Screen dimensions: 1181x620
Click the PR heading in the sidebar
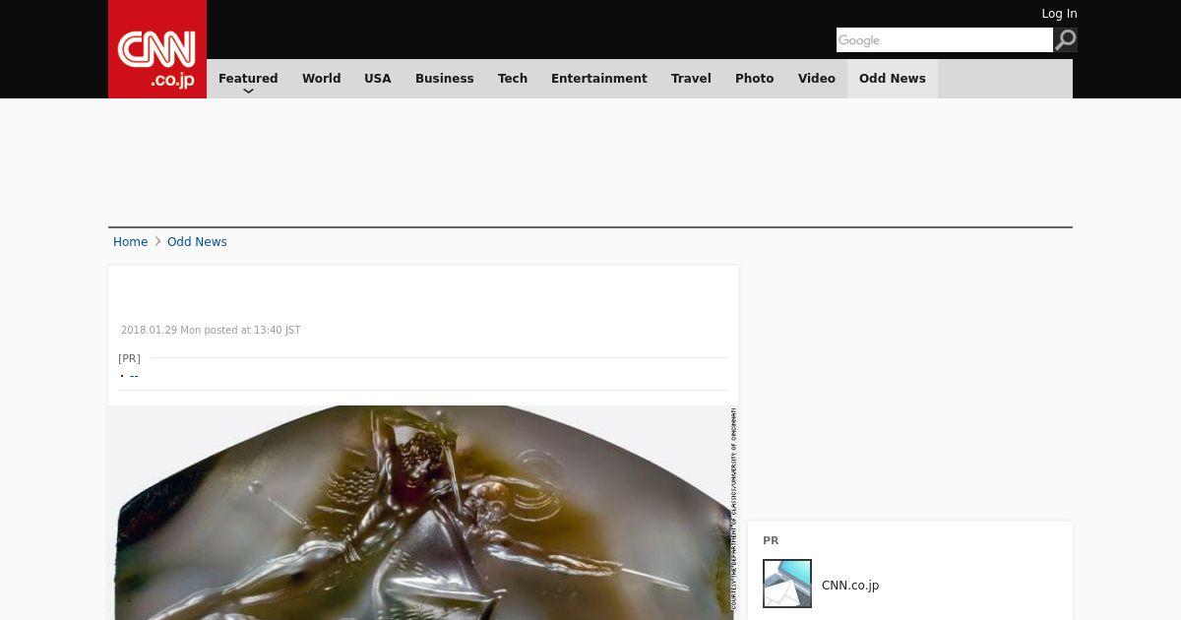[771, 540]
